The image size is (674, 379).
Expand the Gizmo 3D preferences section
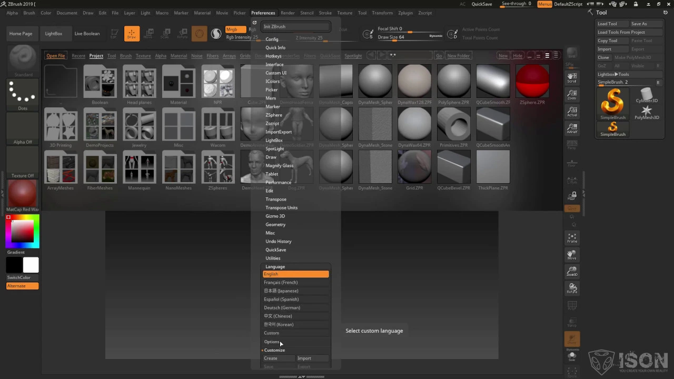[x=275, y=216]
